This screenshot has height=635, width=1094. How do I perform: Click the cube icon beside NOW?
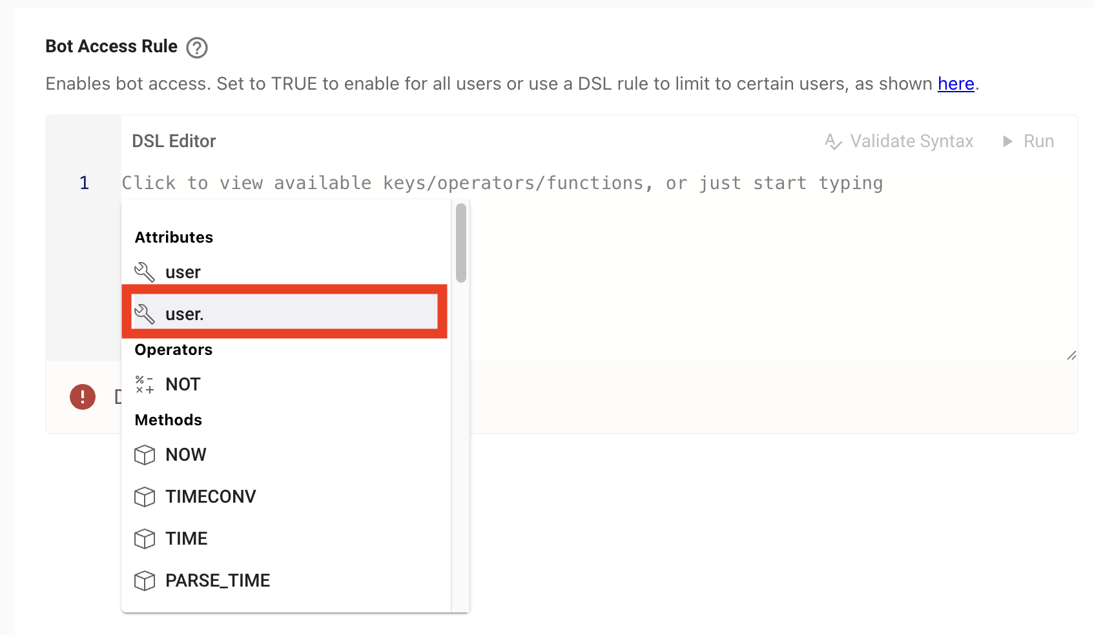coord(145,455)
